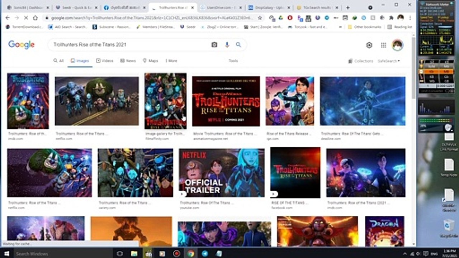The height and width of the screenshot is (258, 459).
Task: Click the Chrome address bar
Action: click(x=152, y=18)
